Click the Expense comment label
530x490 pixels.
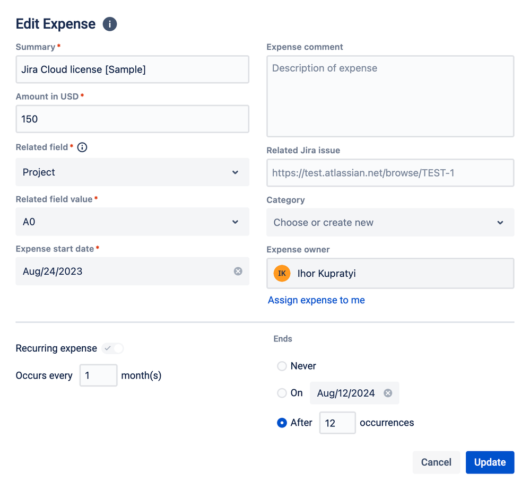[305, 47]
